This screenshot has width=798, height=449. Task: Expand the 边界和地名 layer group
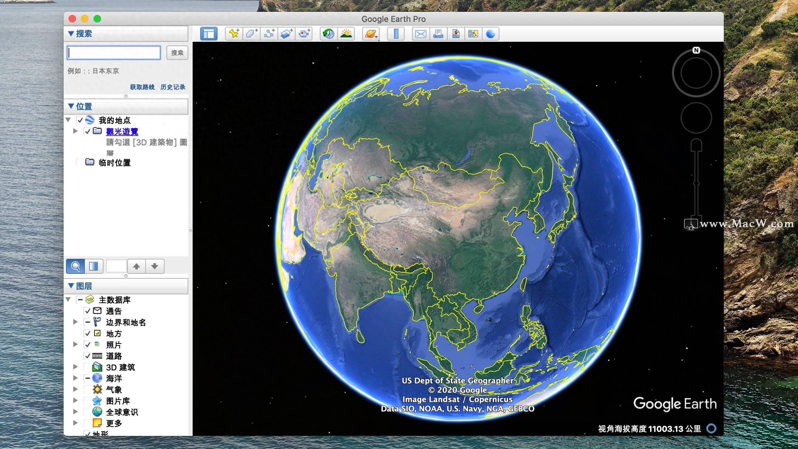click(75, 322)
